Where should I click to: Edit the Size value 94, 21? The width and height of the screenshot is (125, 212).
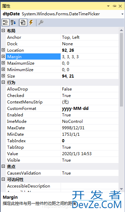point(68,76)
